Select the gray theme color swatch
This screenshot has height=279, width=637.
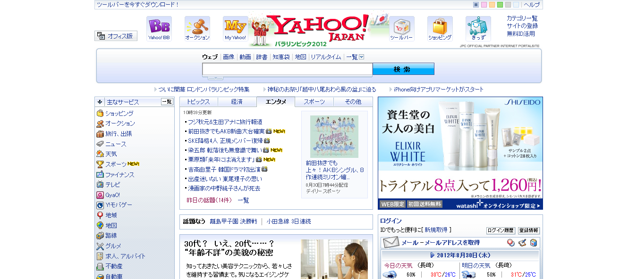click(x=508, y=5)
